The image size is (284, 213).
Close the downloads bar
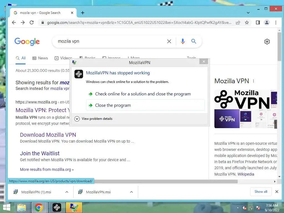[x=277, y=192]
